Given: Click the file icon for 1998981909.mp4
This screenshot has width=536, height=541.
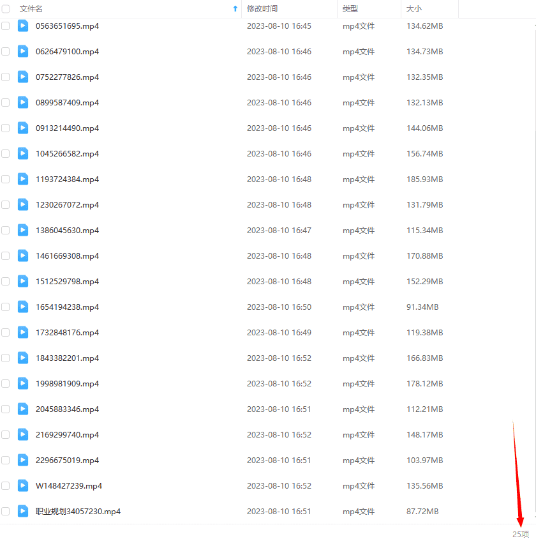Looking at the screenshot, I should (23, 383).
